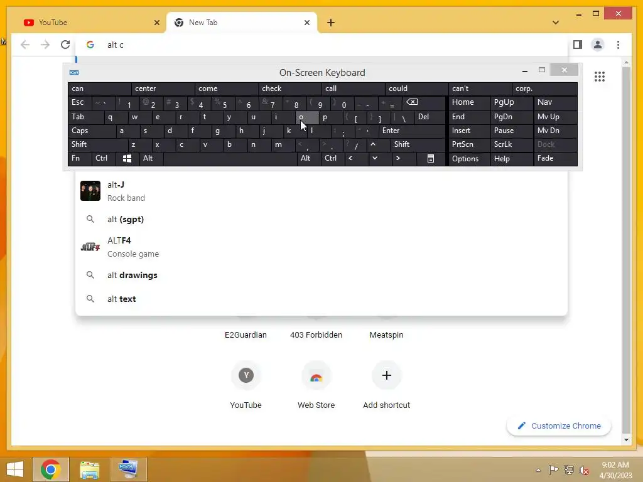Open a new tab with plus button
The width and height of the screenshot is (643, 482).
click(x=331, y=23)
